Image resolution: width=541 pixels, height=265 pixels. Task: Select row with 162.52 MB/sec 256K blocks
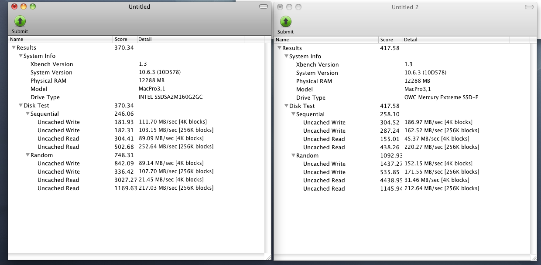(402, 131)
